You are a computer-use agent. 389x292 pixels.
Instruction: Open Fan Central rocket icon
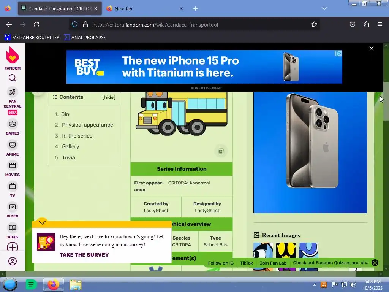13,92
